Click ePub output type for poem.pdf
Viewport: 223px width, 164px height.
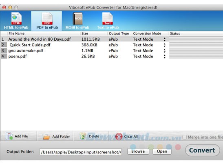113,57
